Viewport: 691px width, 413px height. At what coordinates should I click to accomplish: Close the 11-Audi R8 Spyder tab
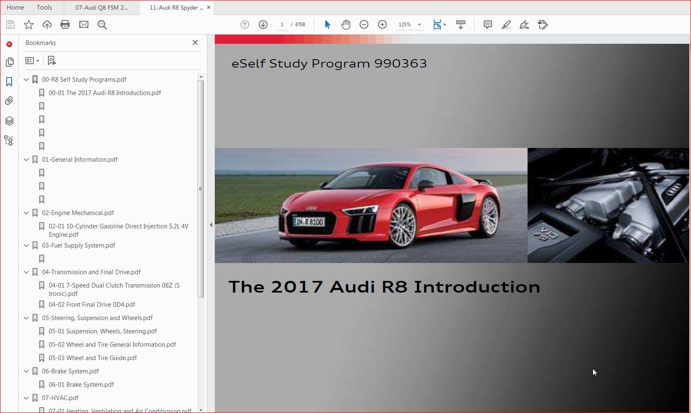tap(209, 8)
